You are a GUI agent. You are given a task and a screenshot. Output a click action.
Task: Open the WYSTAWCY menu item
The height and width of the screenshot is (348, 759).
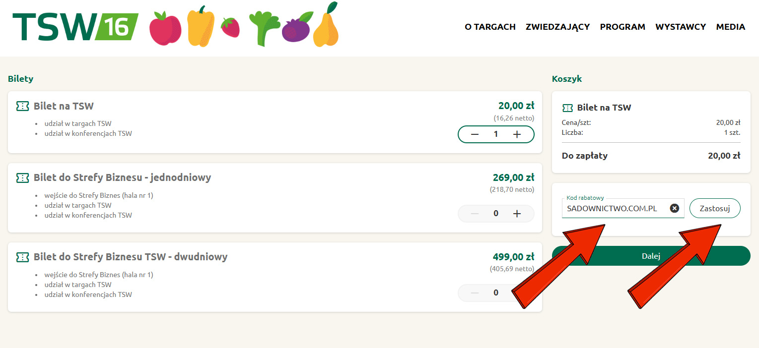681,27
